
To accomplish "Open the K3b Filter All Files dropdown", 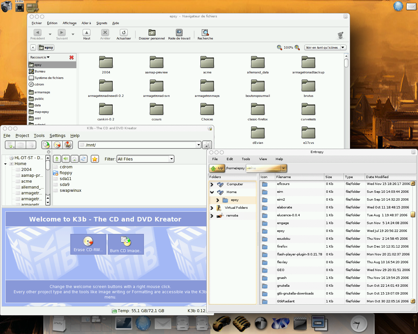I will coord(145,159).
